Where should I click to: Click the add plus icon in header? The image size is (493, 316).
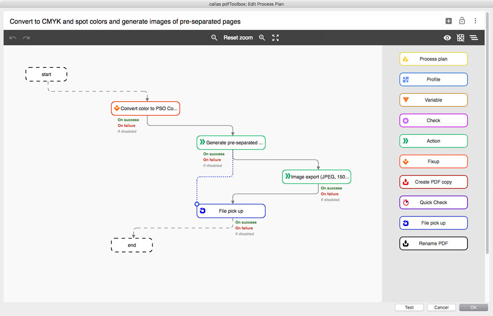pos(449,21)
